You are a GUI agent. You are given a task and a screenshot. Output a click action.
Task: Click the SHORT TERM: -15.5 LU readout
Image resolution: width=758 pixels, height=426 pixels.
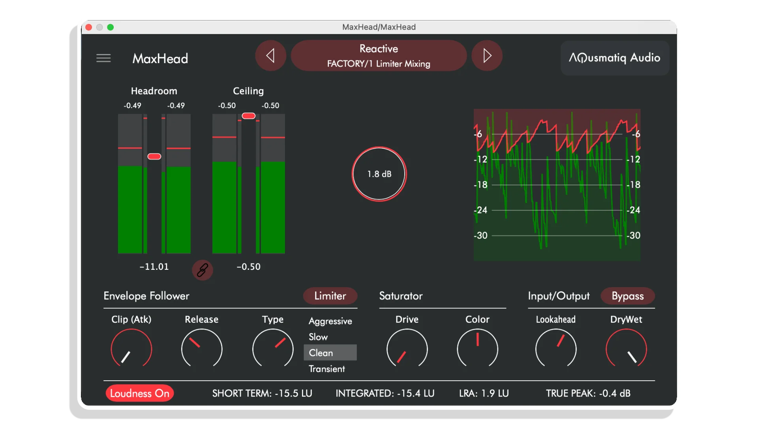[x=262, y=393]
